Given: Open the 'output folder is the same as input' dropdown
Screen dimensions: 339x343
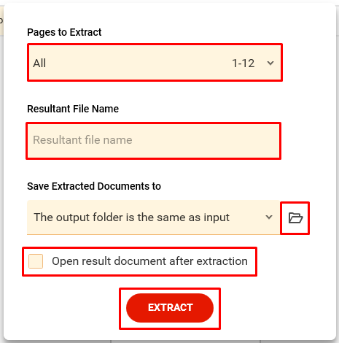Looking at the screenshot, I should 153,217.
